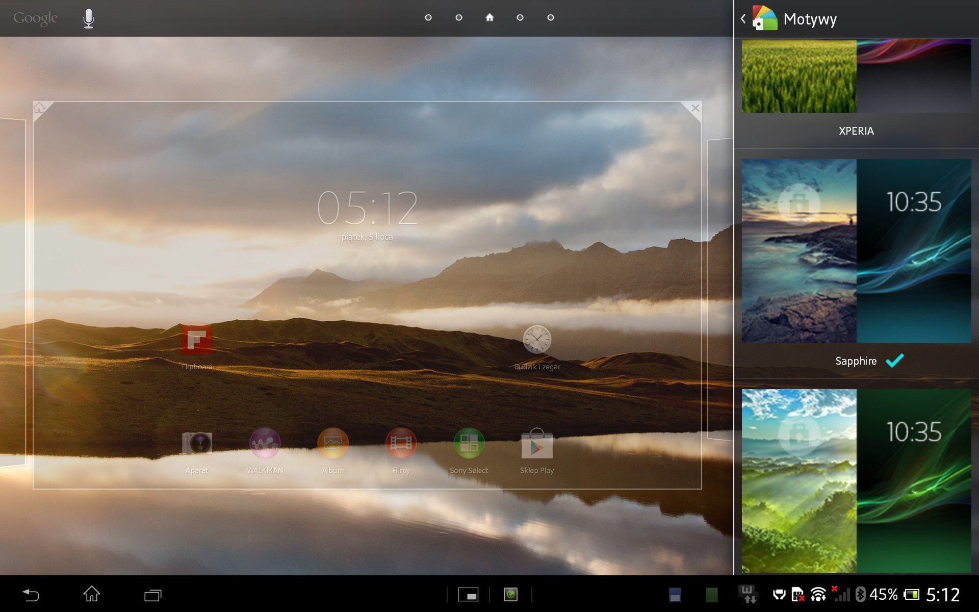Open the Album gallery app

tap(332, 443)
